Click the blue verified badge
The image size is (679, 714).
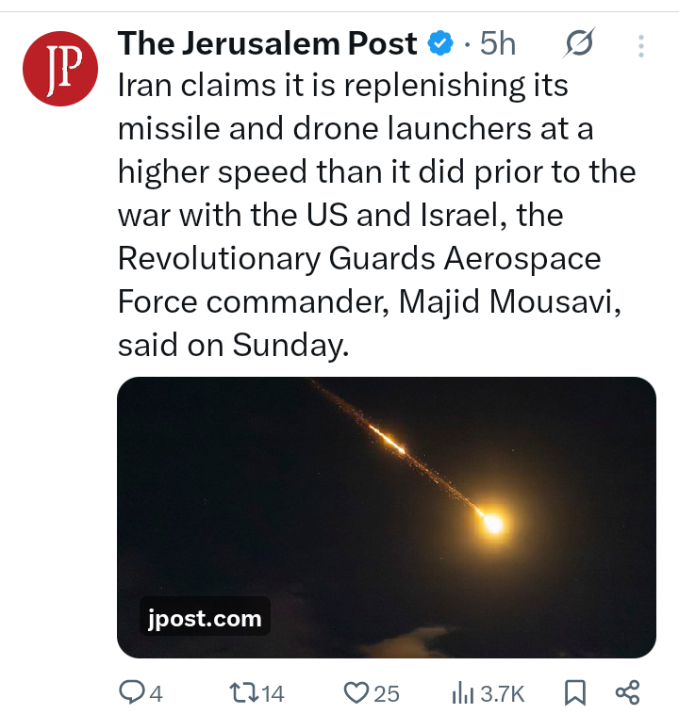(x=439, y=43)
